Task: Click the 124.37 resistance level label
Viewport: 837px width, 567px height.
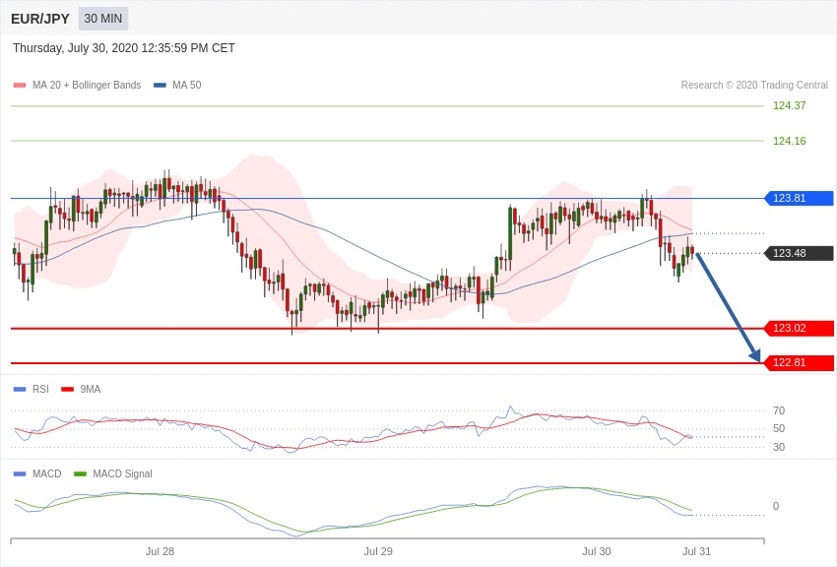Action: click(x=789, y=105)
